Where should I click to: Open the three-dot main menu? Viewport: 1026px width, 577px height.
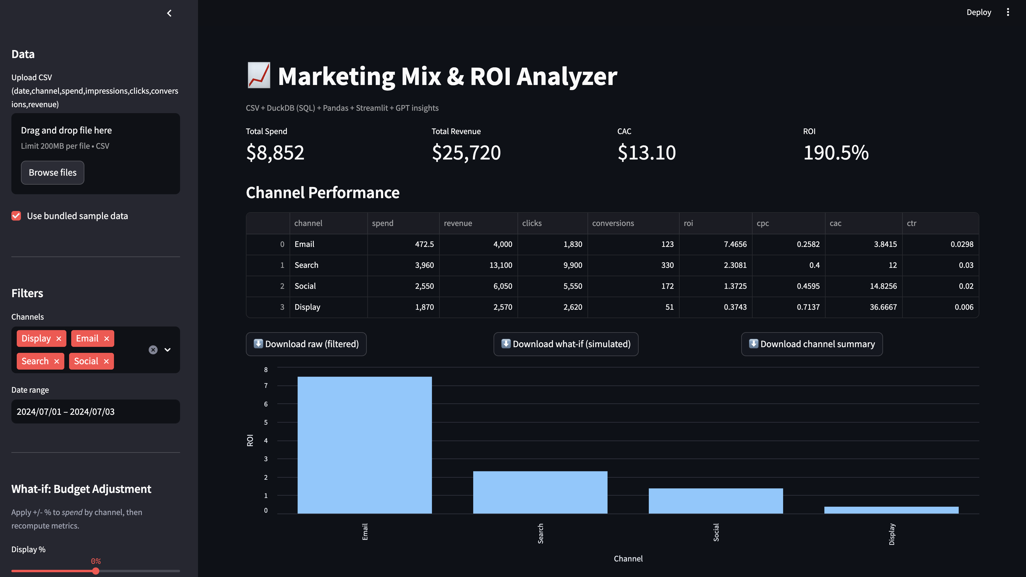pyautogui.click(x=1008, y=12)
